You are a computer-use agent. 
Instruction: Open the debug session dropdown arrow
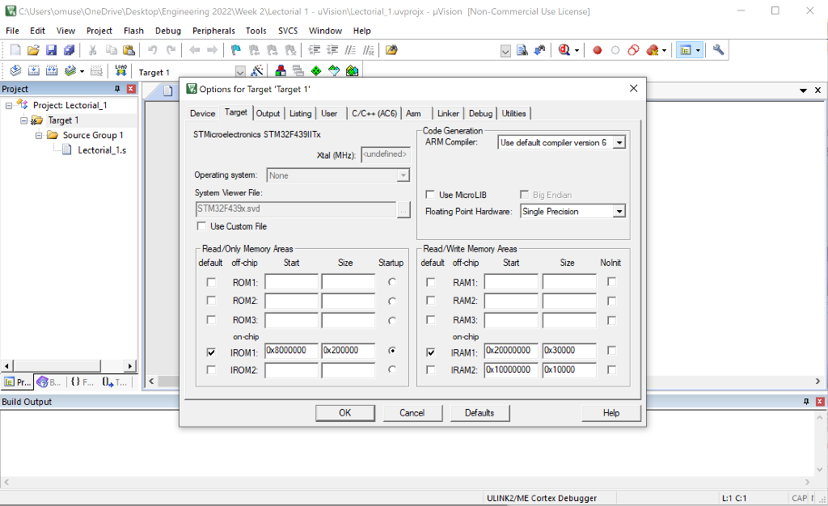[x=577, y=51]
